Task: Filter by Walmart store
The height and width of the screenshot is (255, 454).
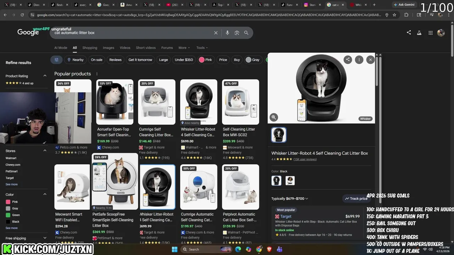Action: 11,158
